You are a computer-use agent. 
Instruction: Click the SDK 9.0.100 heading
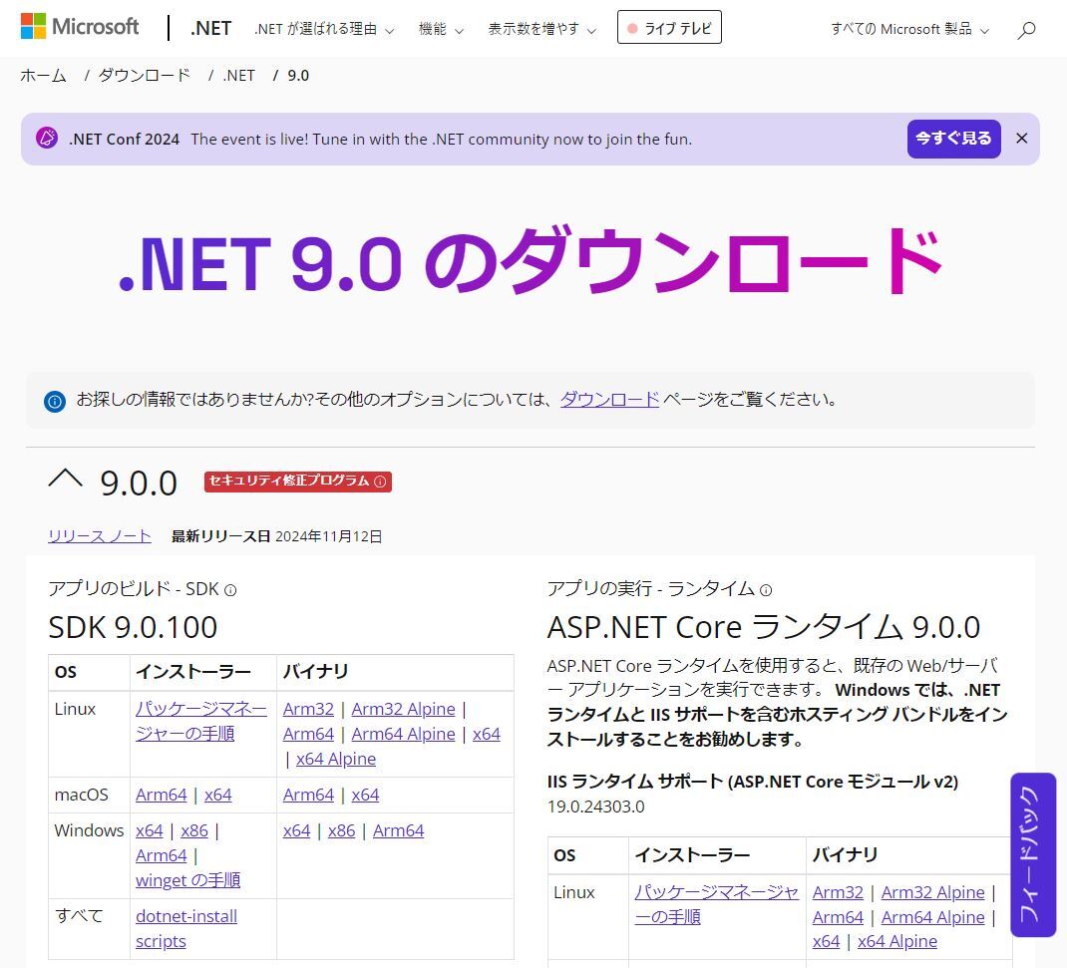[133, 626]
